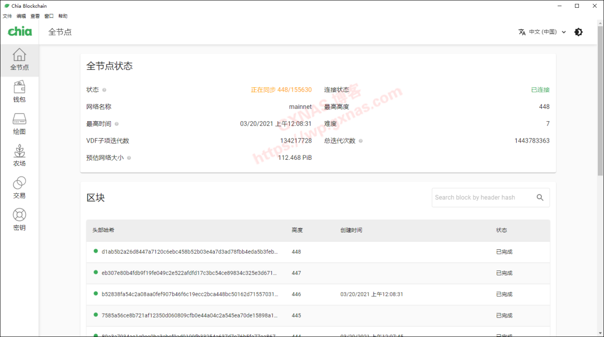Select the 交易 trade sidebar icon
The width and height of the screenshot is (604, 337).
click(20, 188)
